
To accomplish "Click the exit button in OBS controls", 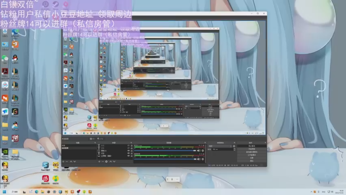I will pyautogui.click(x=252, y=161).
